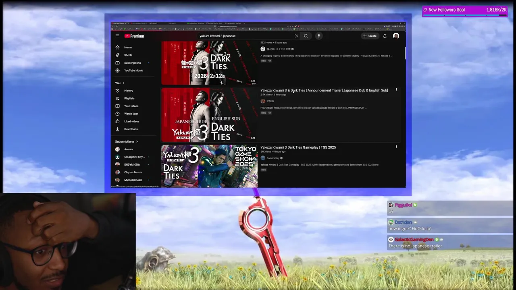Screen dimensions: 516x290
Task: Clear the search box with the X
Action: pyautogui.click(x=296, y=36)
